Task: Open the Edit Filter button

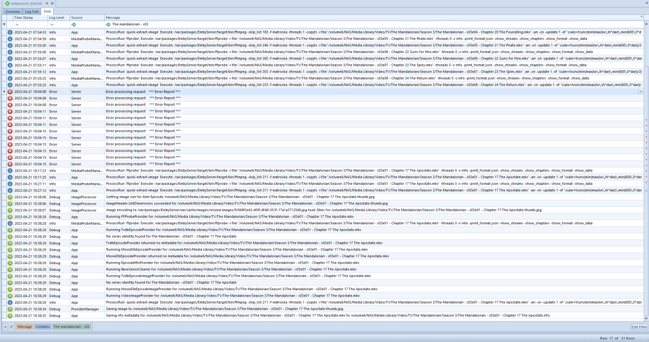Action: [x=639, y=327]
